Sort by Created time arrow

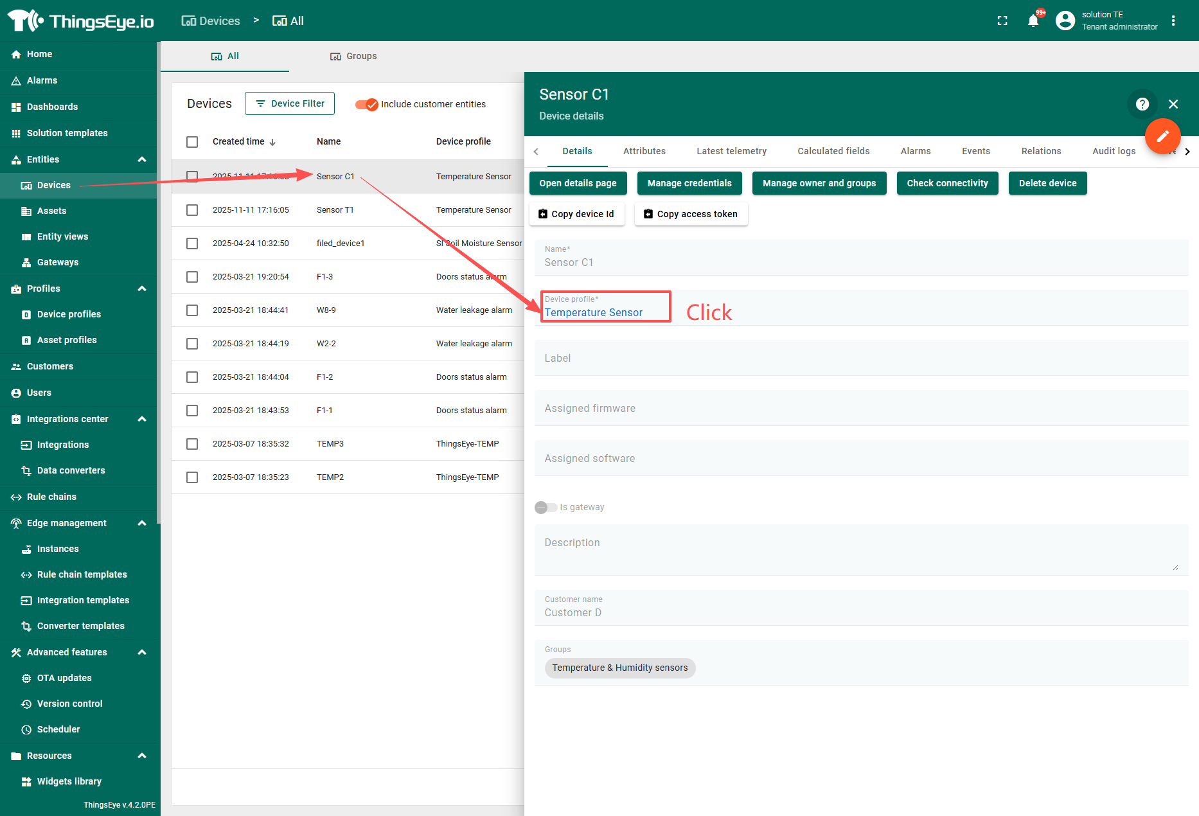coord(272,142)
